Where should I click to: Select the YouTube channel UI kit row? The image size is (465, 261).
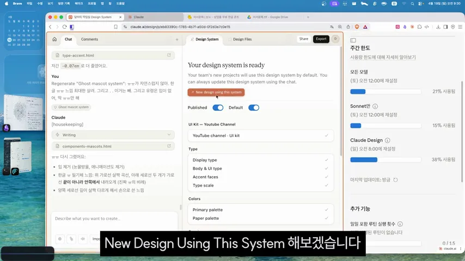pyautogui.click(x=261, y=135)
